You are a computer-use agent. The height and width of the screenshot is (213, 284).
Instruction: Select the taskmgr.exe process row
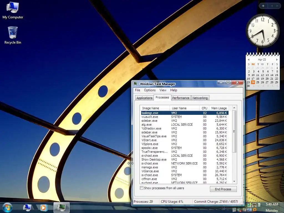pyautogui.click(x=185, y=113)
